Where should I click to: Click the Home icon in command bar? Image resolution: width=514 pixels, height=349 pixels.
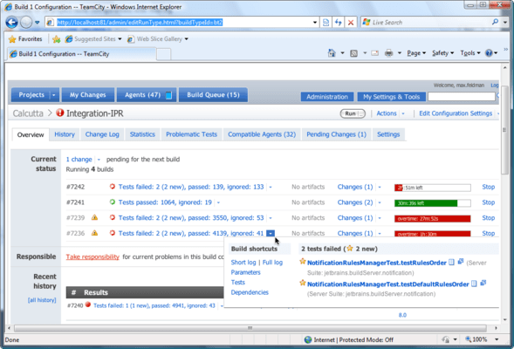(332, 53)
